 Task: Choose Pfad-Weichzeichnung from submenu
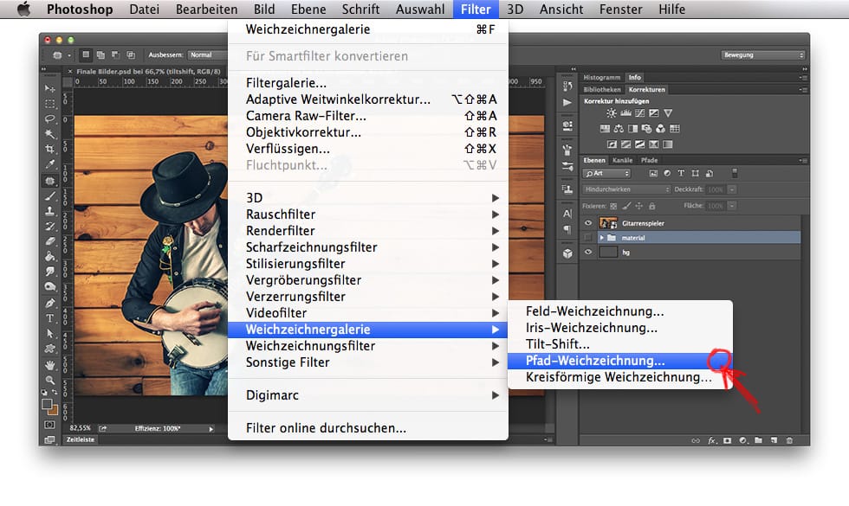pos(620,361)
